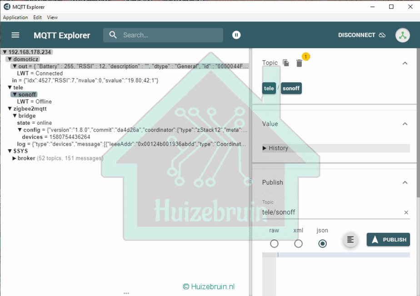Select the 'state = online' row
The height and width of the screenshot is (296, 420).
(x=35, y=123)
